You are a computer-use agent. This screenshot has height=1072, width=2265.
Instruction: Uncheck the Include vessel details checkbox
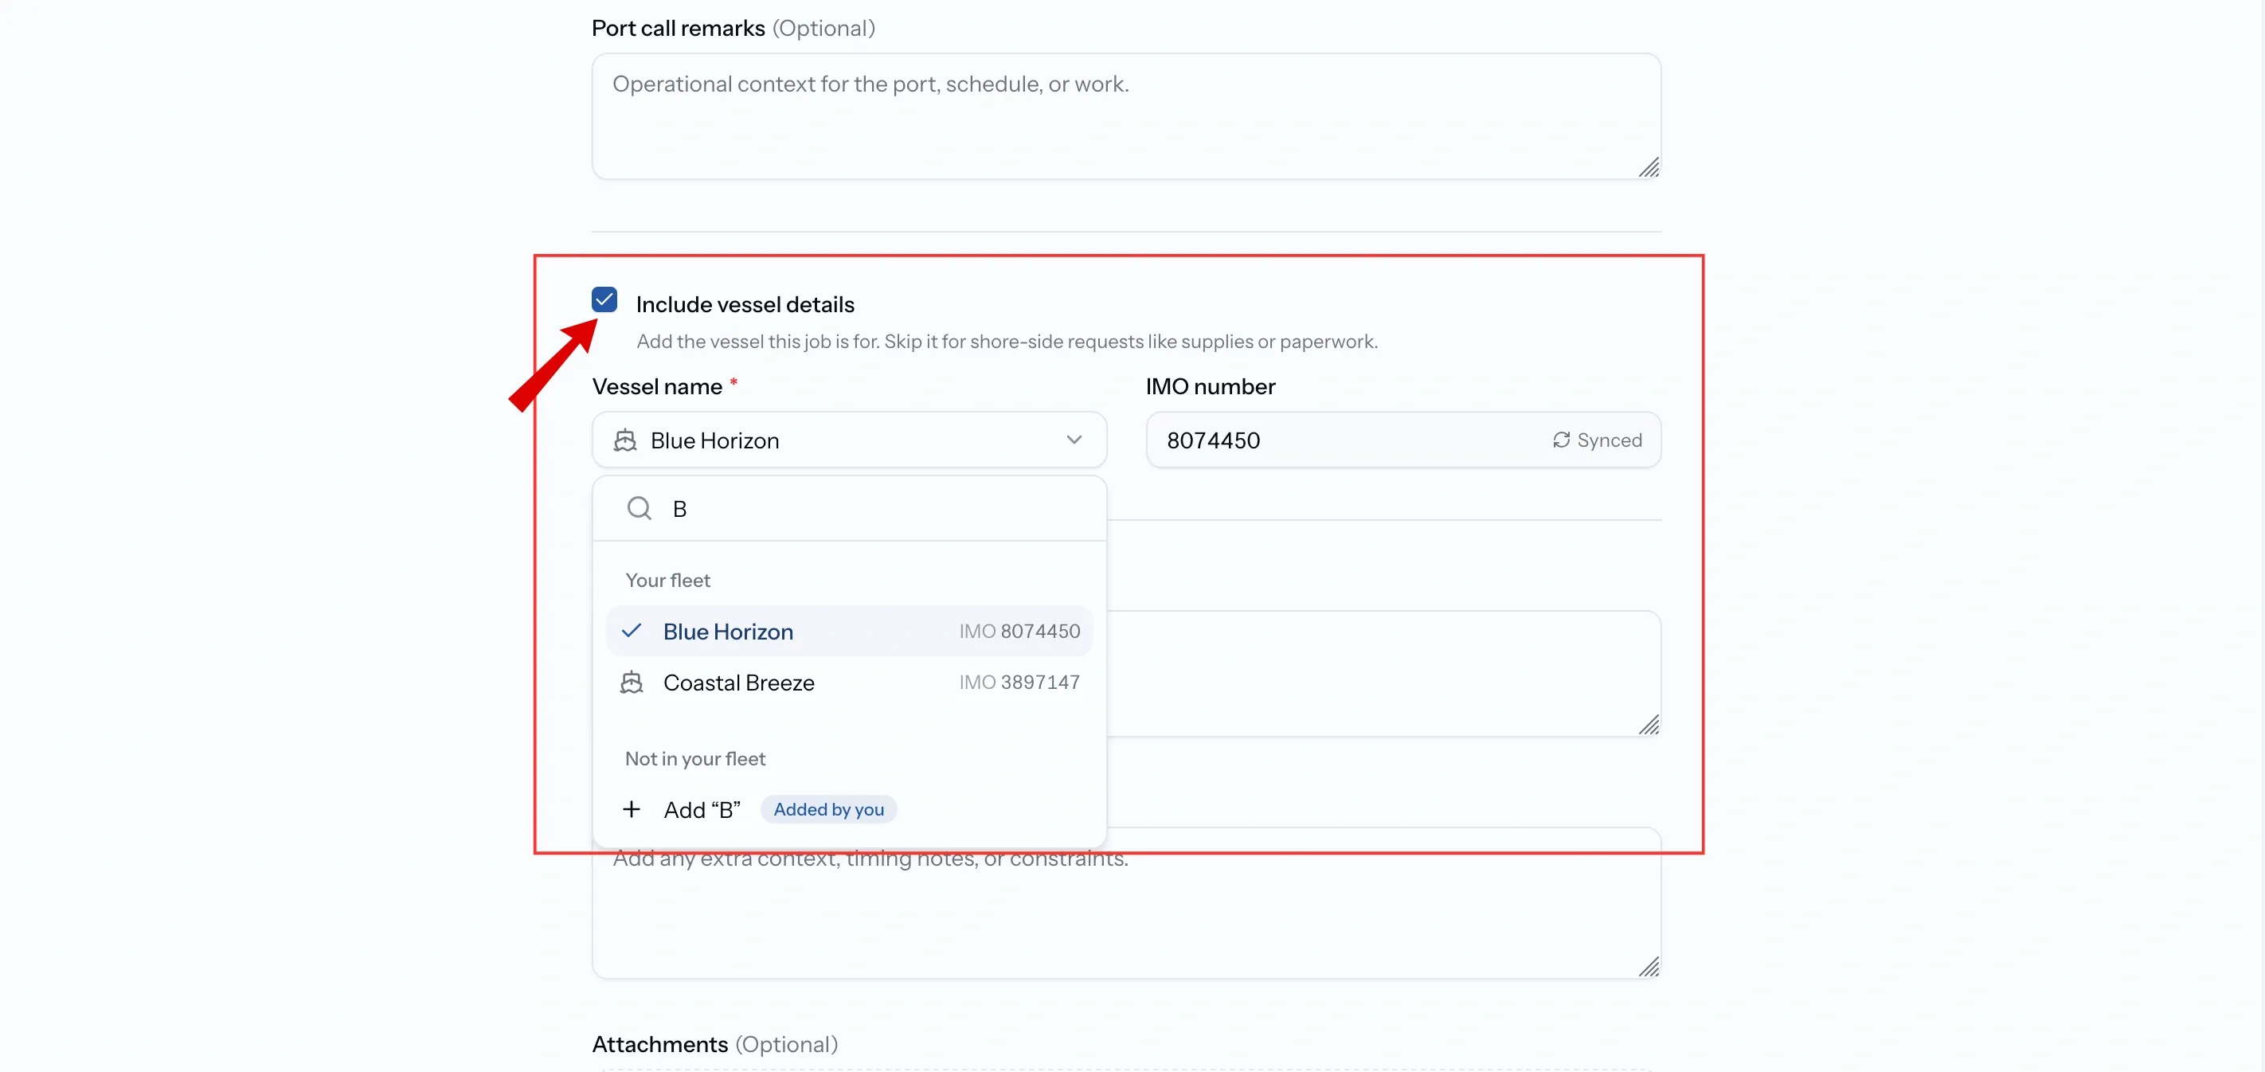click(604, 300)
